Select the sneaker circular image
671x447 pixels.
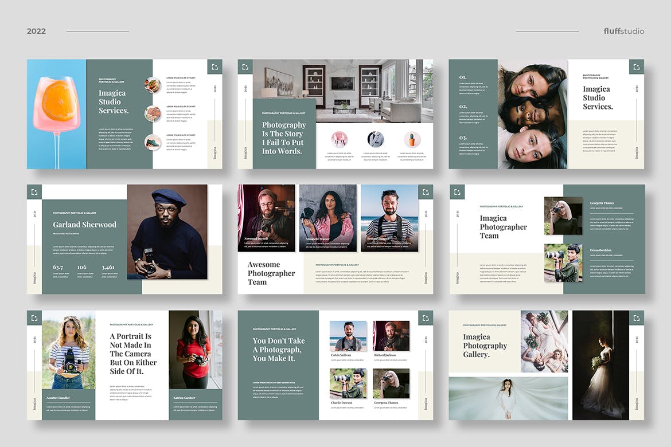click(153, 142)
